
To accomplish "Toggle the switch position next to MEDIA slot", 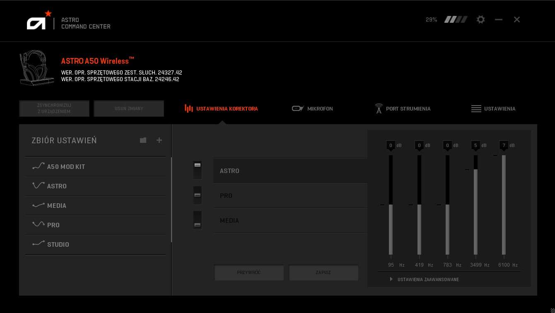I will (198, 220).
